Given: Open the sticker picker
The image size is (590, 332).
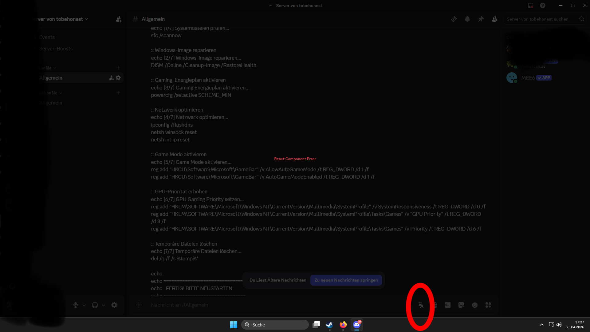Looking at the screenshot, I should (x=461, y=305).
